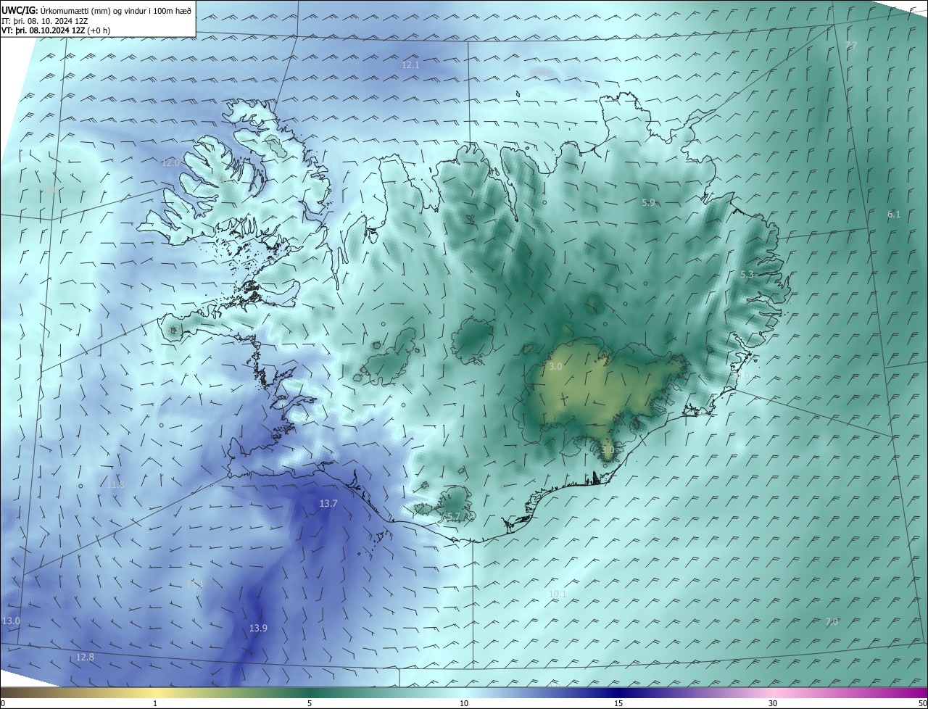Screen dimensions: 928x709
Task: Click the 3.0 label on the large yellow glacier
Action: click(555, 367)
